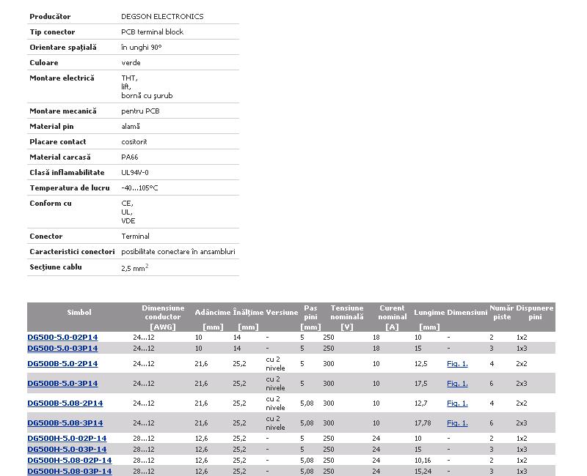Click the Simbol column header
587x476 pixels.
coord(79,313)
